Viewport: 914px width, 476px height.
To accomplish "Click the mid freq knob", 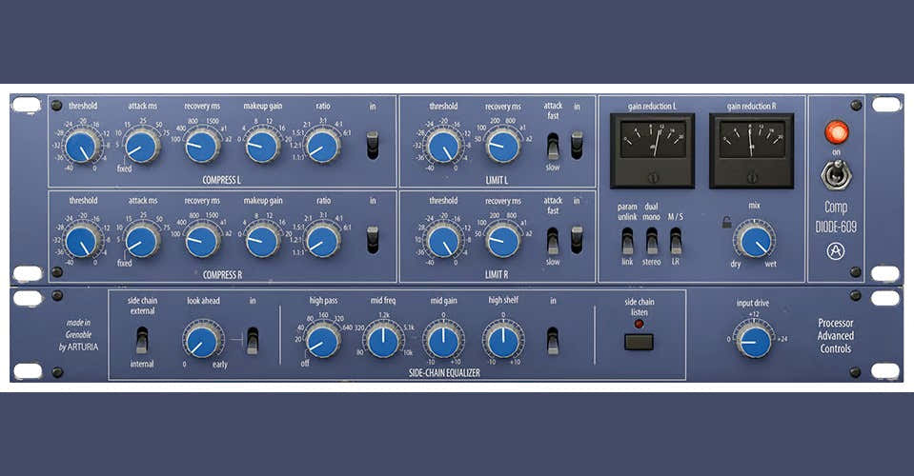I will click(x=383, y=341).
